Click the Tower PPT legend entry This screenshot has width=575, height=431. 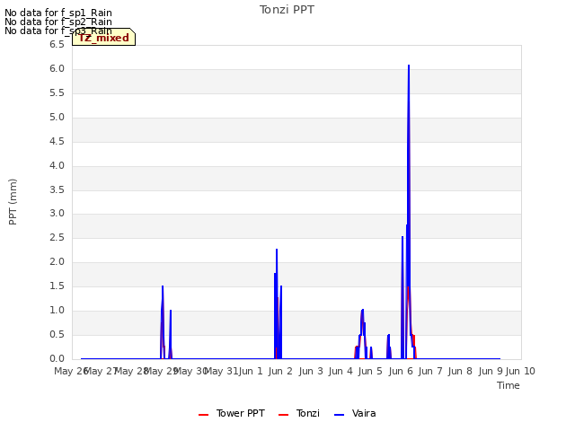[x=232, y=413]
